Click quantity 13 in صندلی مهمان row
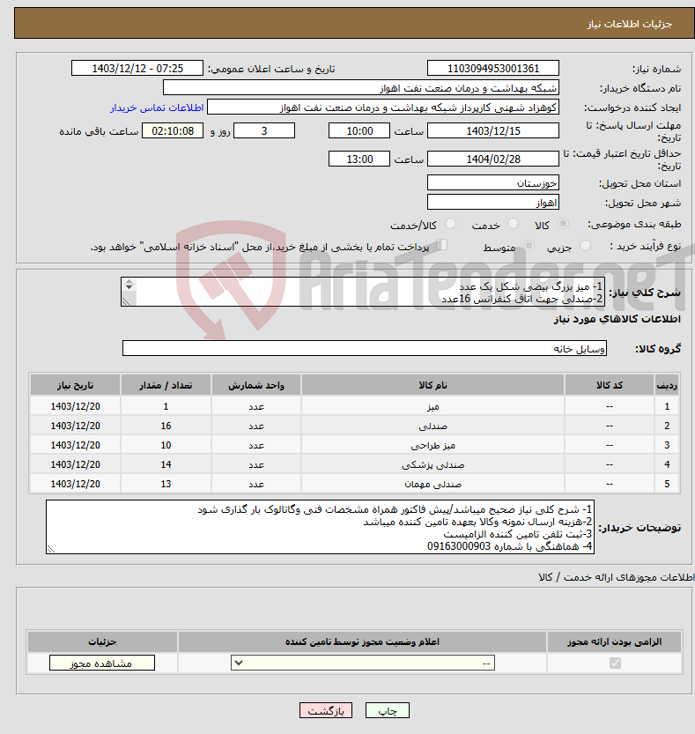The height and width of the screenshot is (734, 695). pos(166,484)
